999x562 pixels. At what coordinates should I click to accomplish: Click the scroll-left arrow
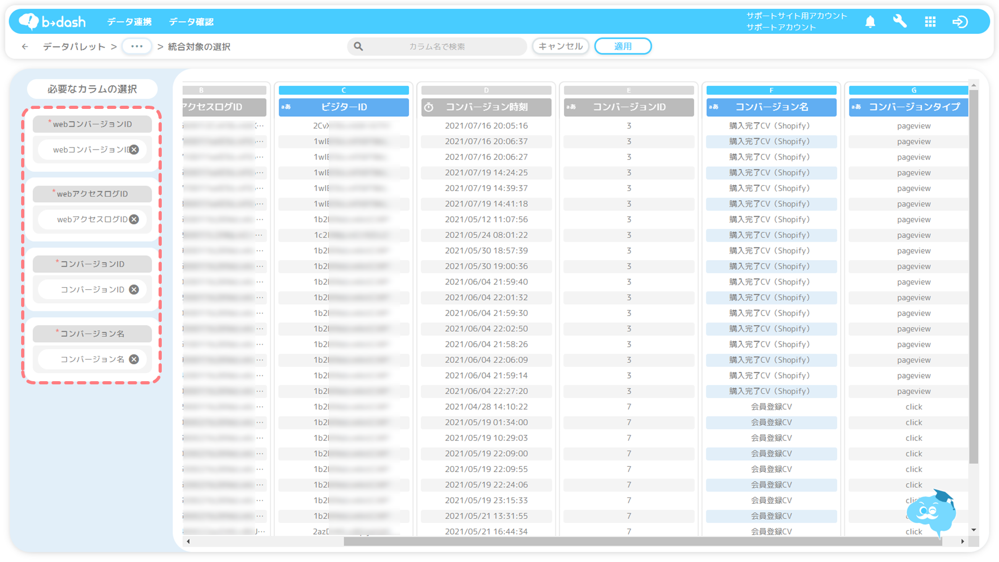click(188, 541)
